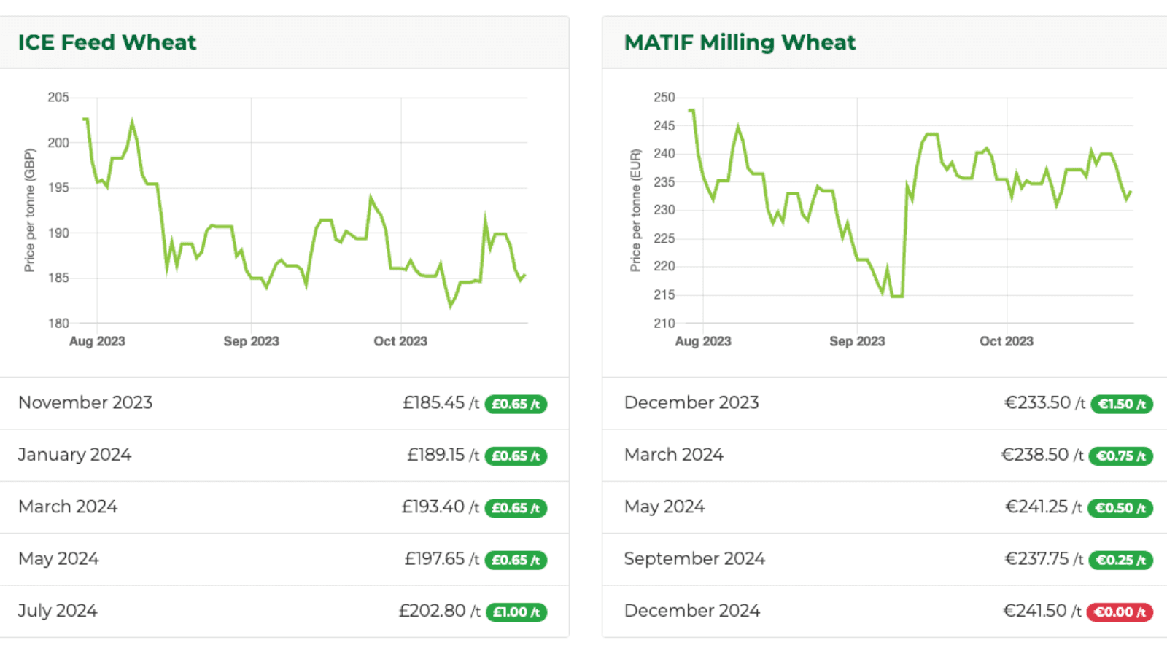Click the July 2024 contract label

58,611
